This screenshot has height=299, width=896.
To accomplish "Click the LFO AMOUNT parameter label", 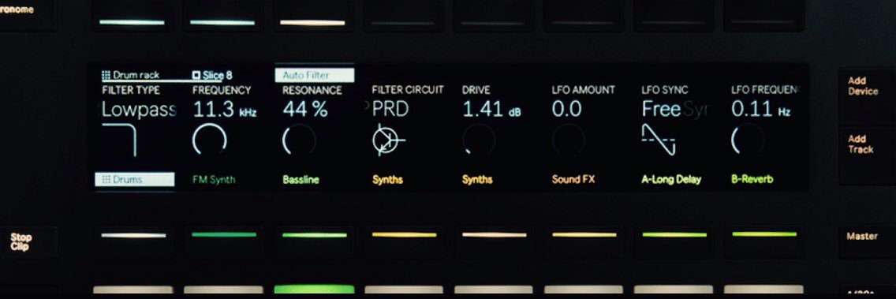I will pyautogui.click(x=583, y=90).
